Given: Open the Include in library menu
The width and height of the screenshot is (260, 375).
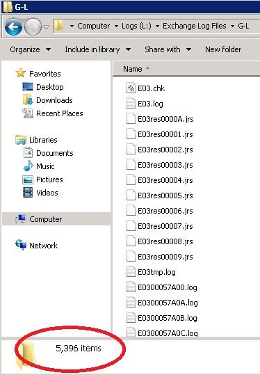Looking at the screenshot, I should coord(98,49).
